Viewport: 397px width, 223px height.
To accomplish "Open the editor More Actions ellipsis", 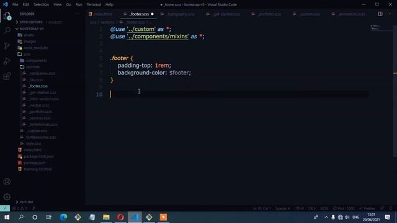I will tap(390, 14).
